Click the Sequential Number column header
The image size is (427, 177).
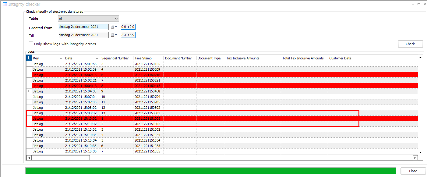coord(117,58)
